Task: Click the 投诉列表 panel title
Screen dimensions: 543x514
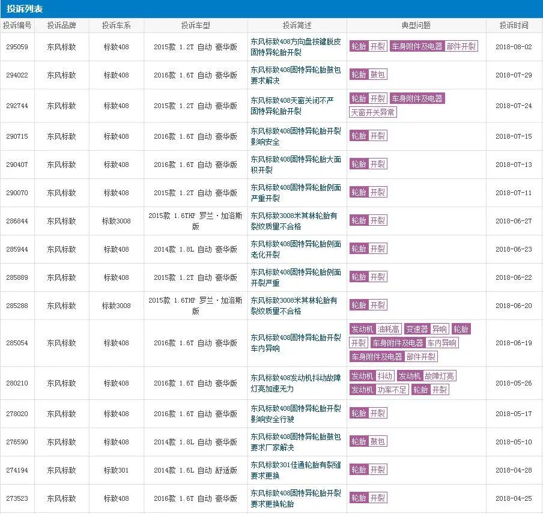Action: (x=24, y=8)
